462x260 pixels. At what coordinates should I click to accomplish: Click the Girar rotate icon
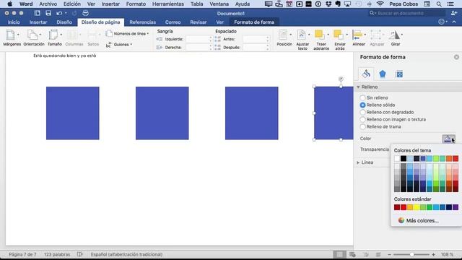[394, 35]
